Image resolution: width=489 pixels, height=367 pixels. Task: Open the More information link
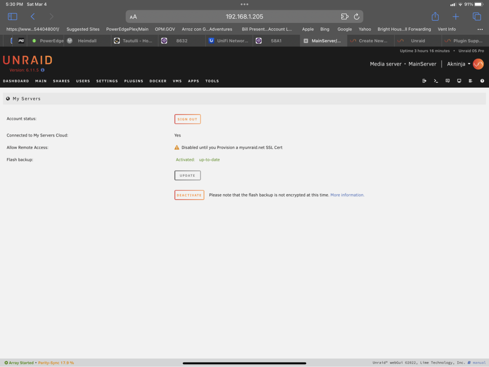tap(347, 195)
